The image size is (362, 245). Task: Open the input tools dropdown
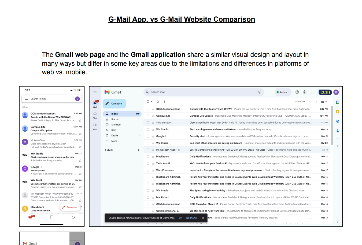[324, 102]
